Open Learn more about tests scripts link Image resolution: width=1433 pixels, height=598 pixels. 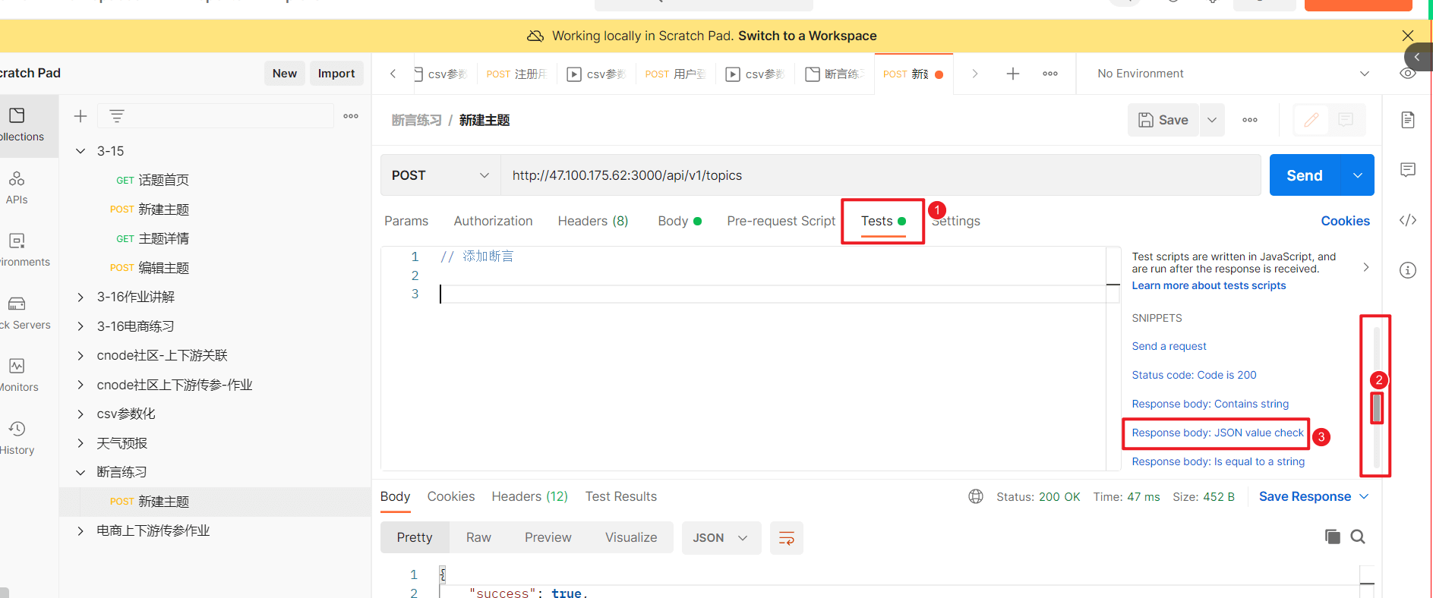[1208, 285]
